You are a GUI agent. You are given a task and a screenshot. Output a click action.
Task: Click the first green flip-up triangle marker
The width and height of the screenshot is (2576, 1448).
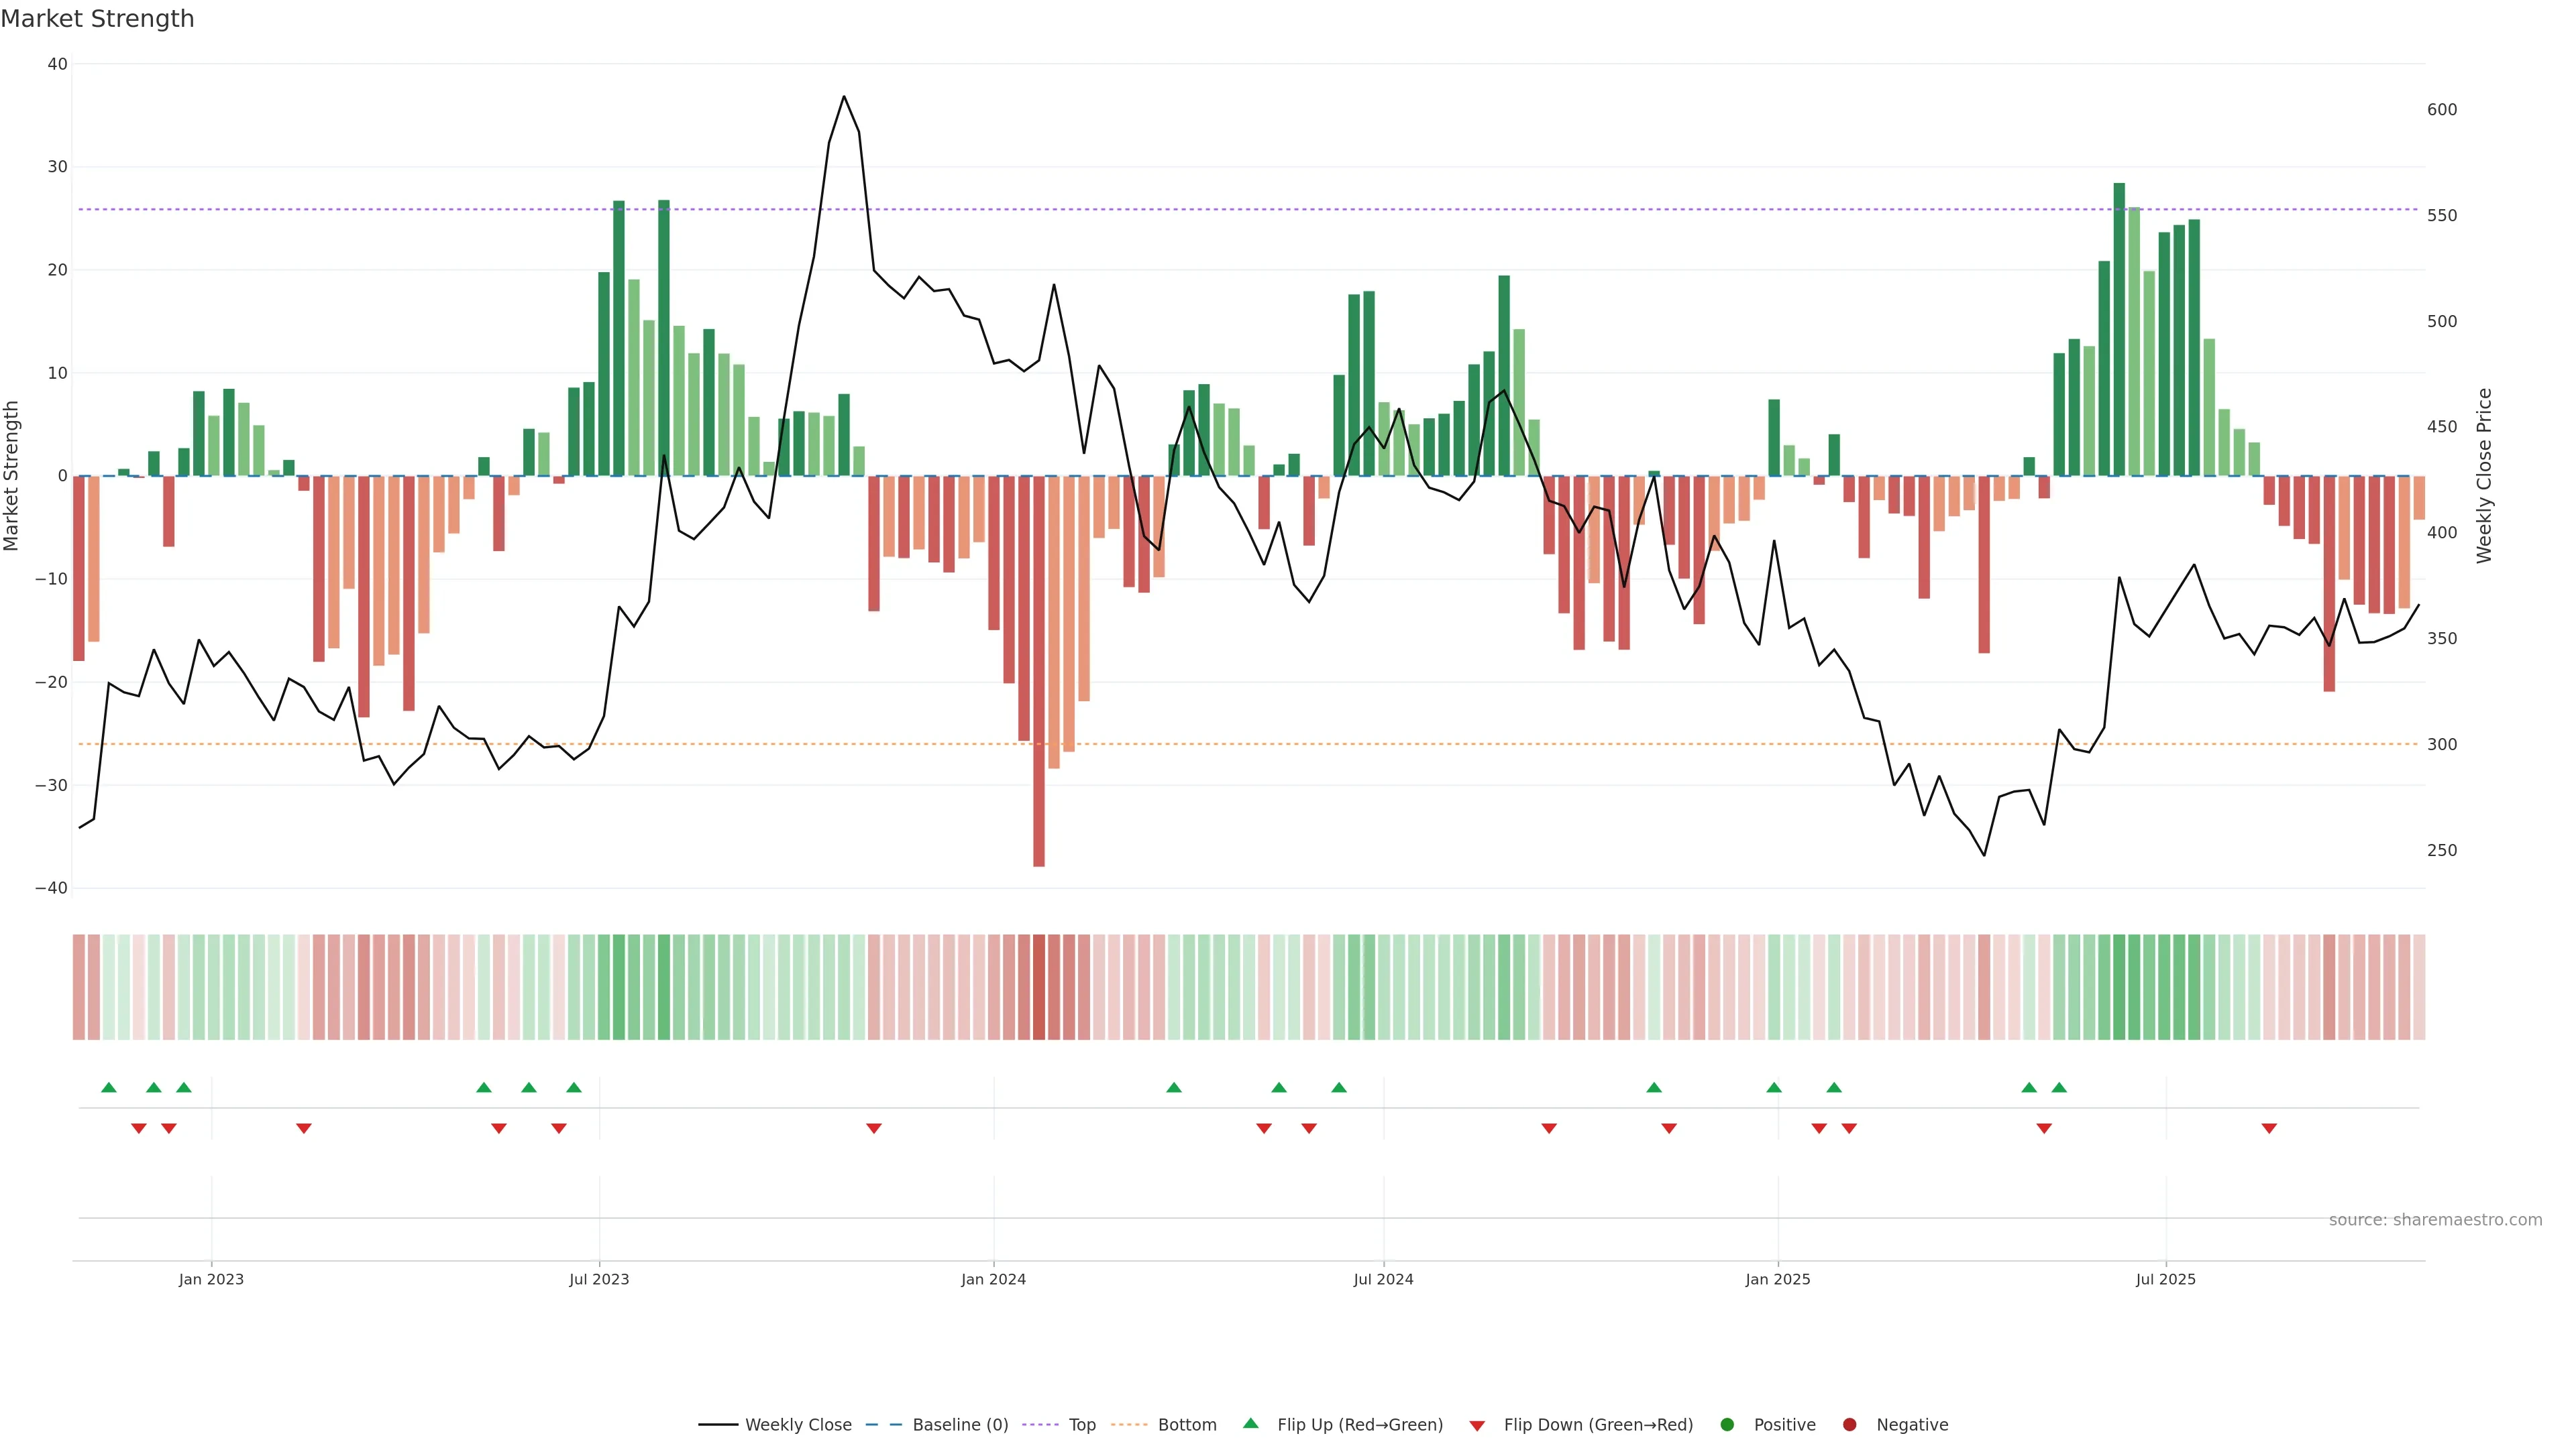pos(109,1087)
